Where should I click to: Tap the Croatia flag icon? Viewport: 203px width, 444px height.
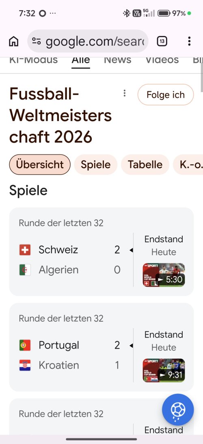pos(25,365)
